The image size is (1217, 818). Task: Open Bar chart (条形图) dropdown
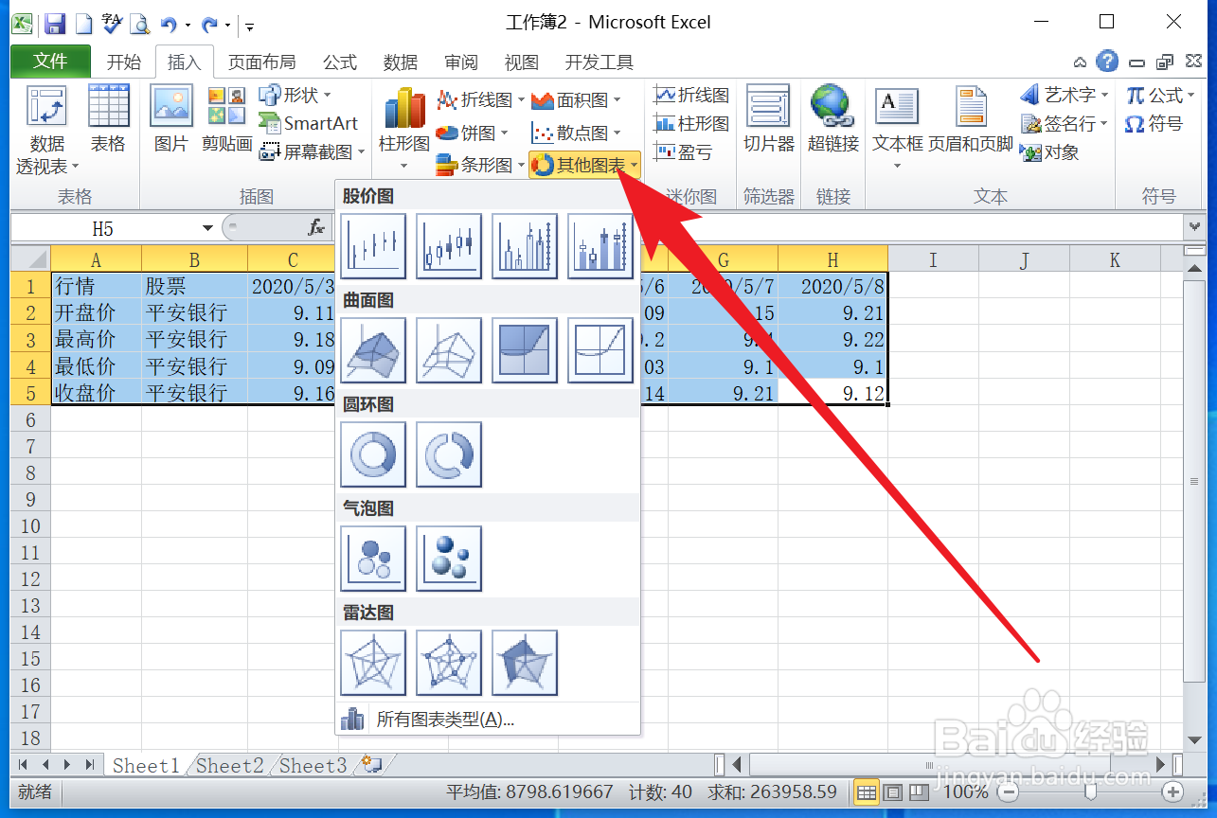(x=480, y=166)
